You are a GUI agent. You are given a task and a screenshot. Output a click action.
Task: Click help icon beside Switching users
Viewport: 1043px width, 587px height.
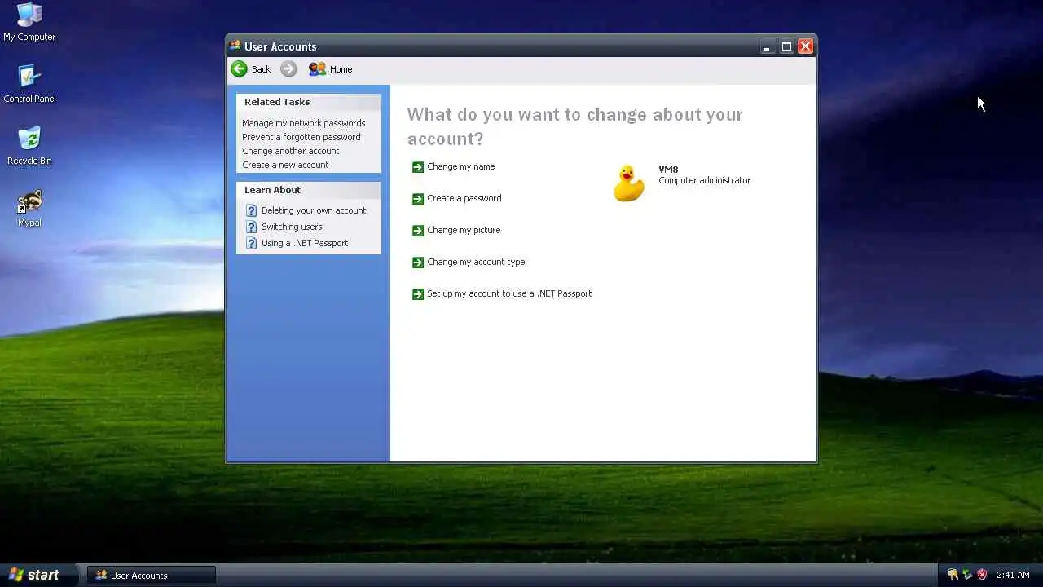[x=251, y=227]
